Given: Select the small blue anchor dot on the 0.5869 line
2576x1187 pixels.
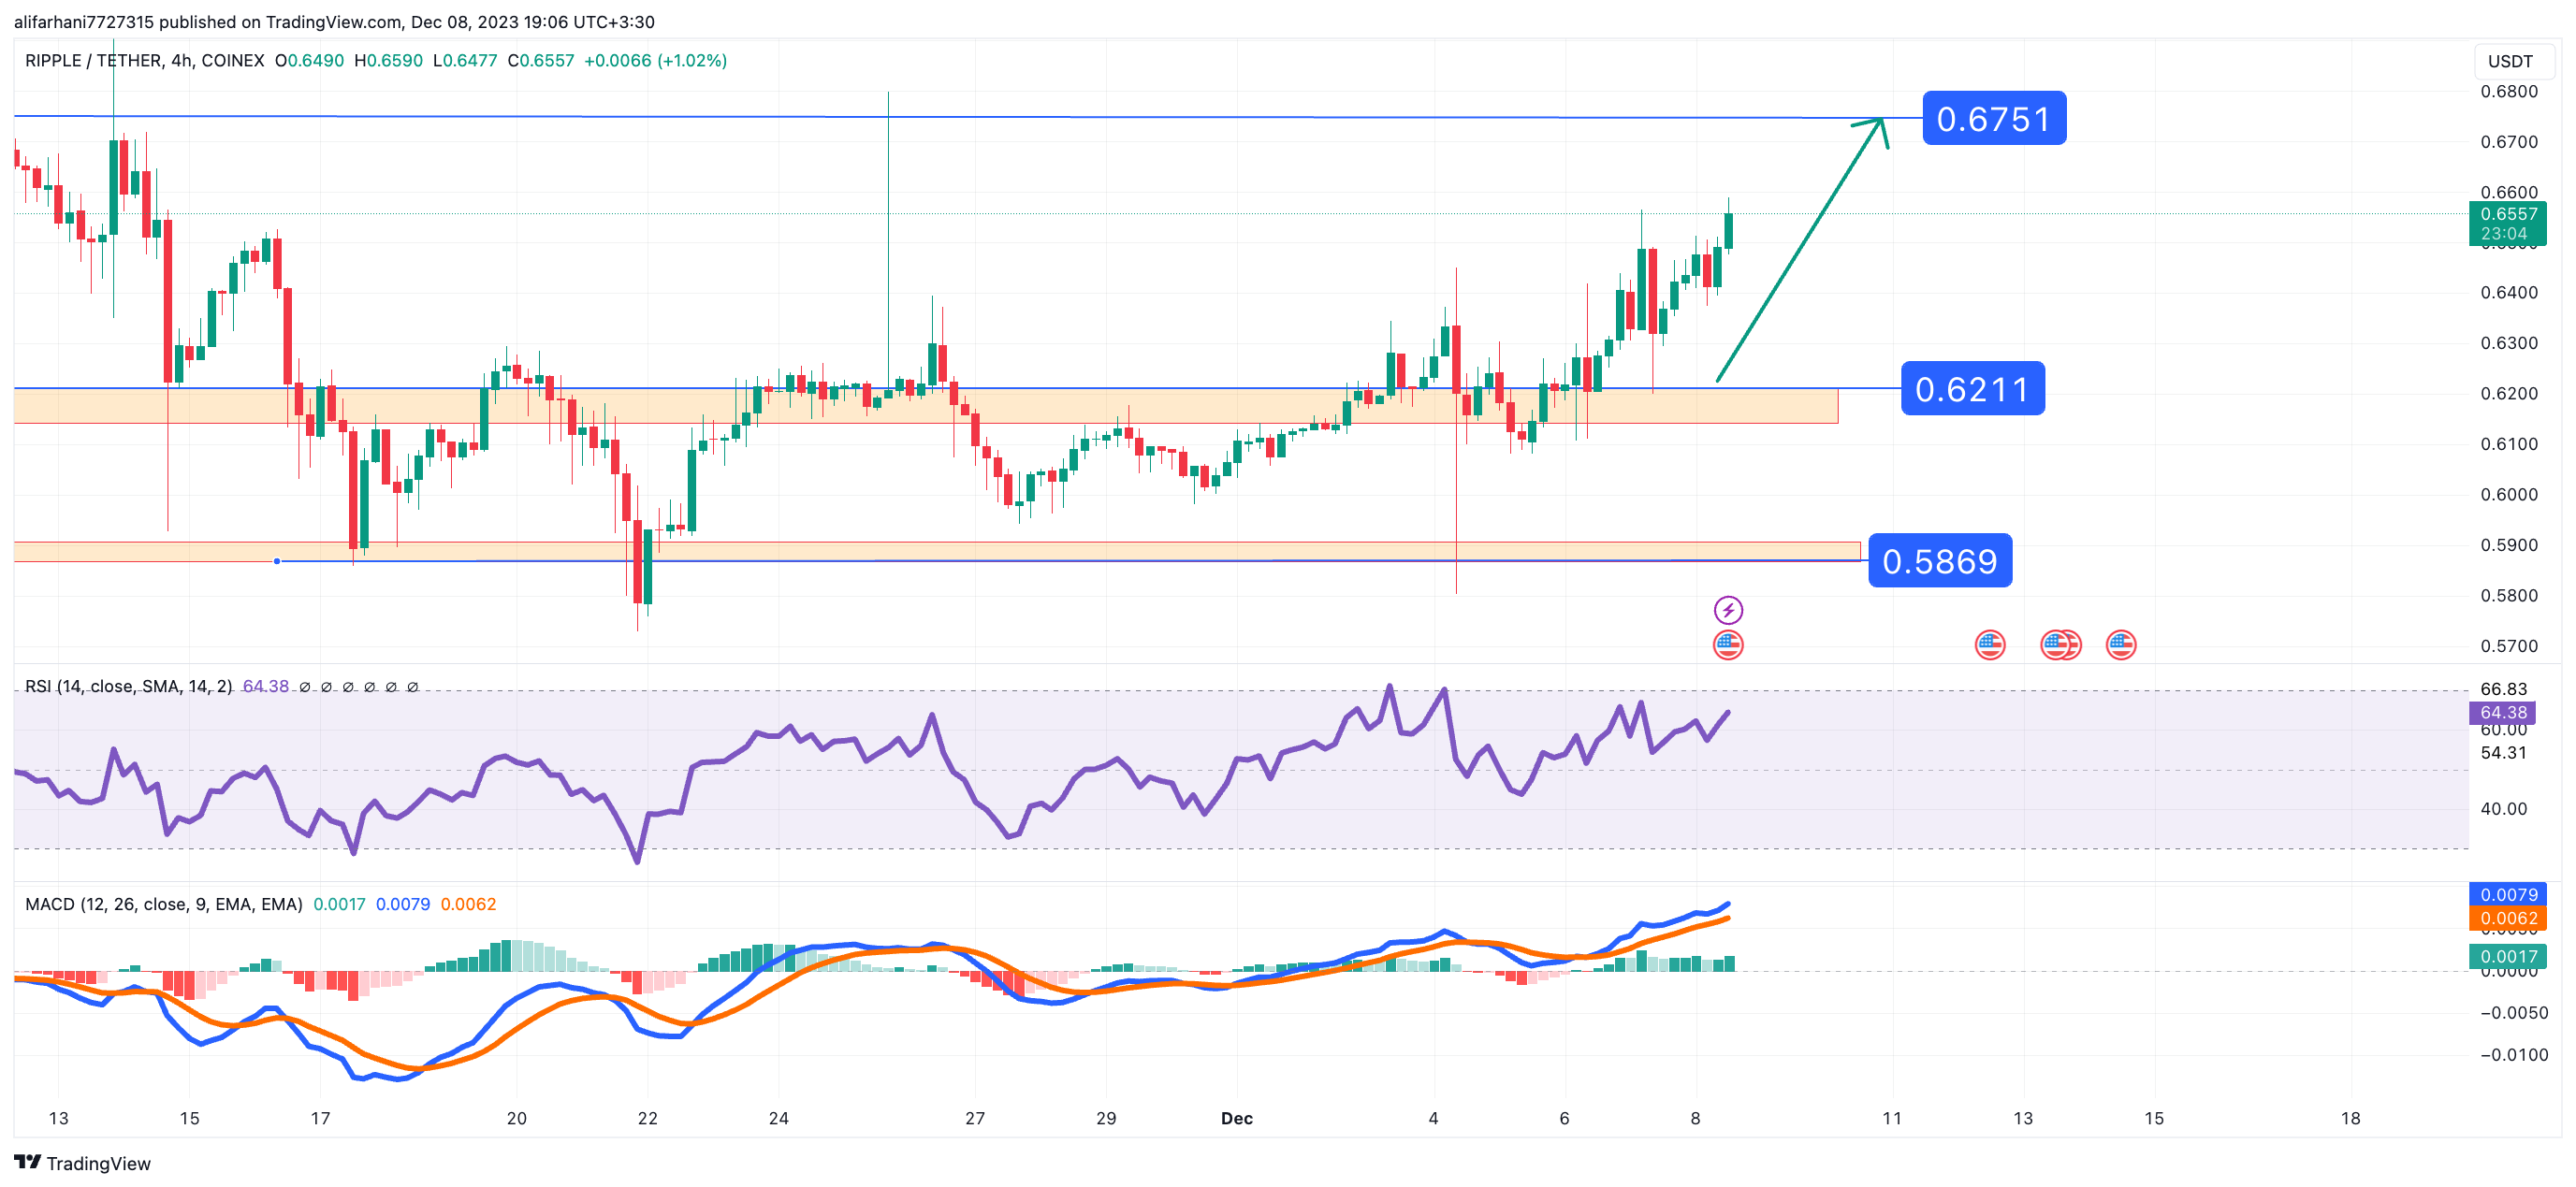Looking at the screenshot, I should [277, 561].
